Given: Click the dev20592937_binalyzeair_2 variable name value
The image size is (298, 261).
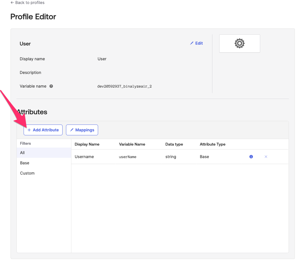Looking at the screenshot, I should (124, 86).
